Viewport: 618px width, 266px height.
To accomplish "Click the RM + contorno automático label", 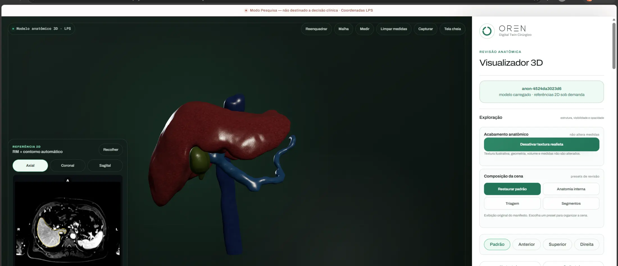I will (x=37, y=152).
